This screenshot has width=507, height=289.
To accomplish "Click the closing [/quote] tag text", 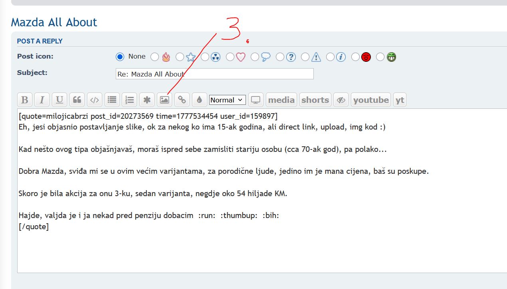I will [34, 227].
